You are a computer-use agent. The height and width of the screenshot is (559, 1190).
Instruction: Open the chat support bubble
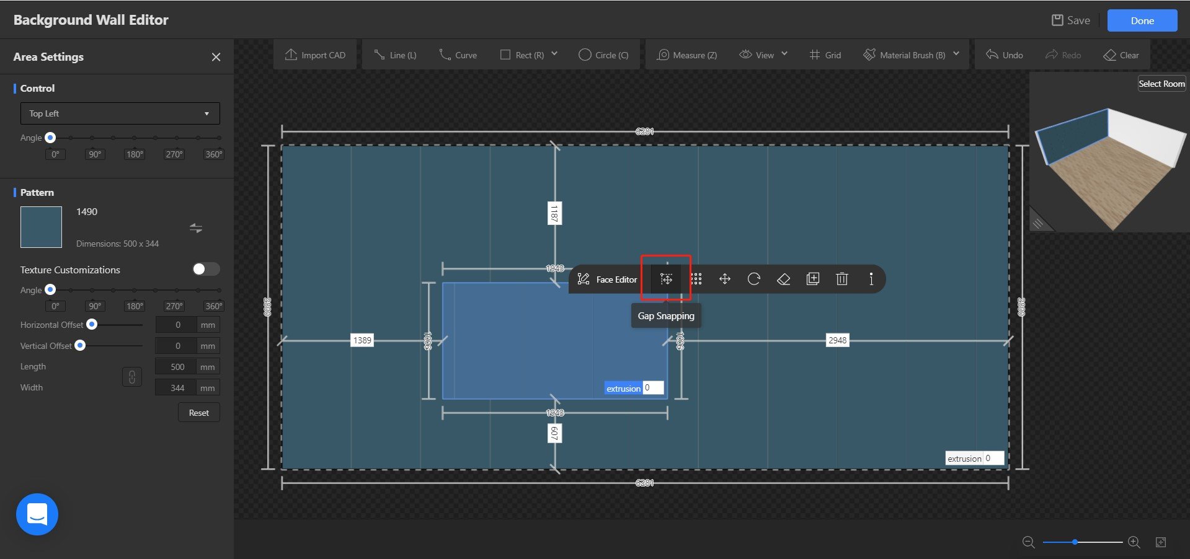[37, 514]
